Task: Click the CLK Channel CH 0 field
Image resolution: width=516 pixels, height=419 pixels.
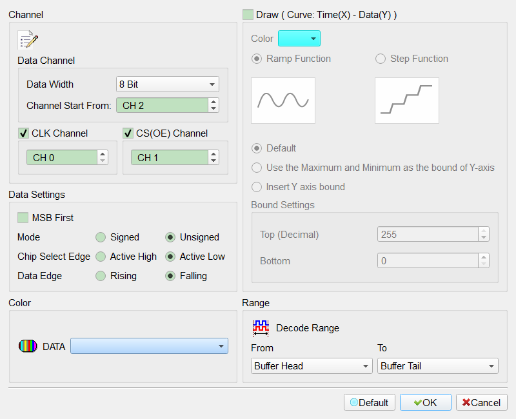Action: click(62, 157)
